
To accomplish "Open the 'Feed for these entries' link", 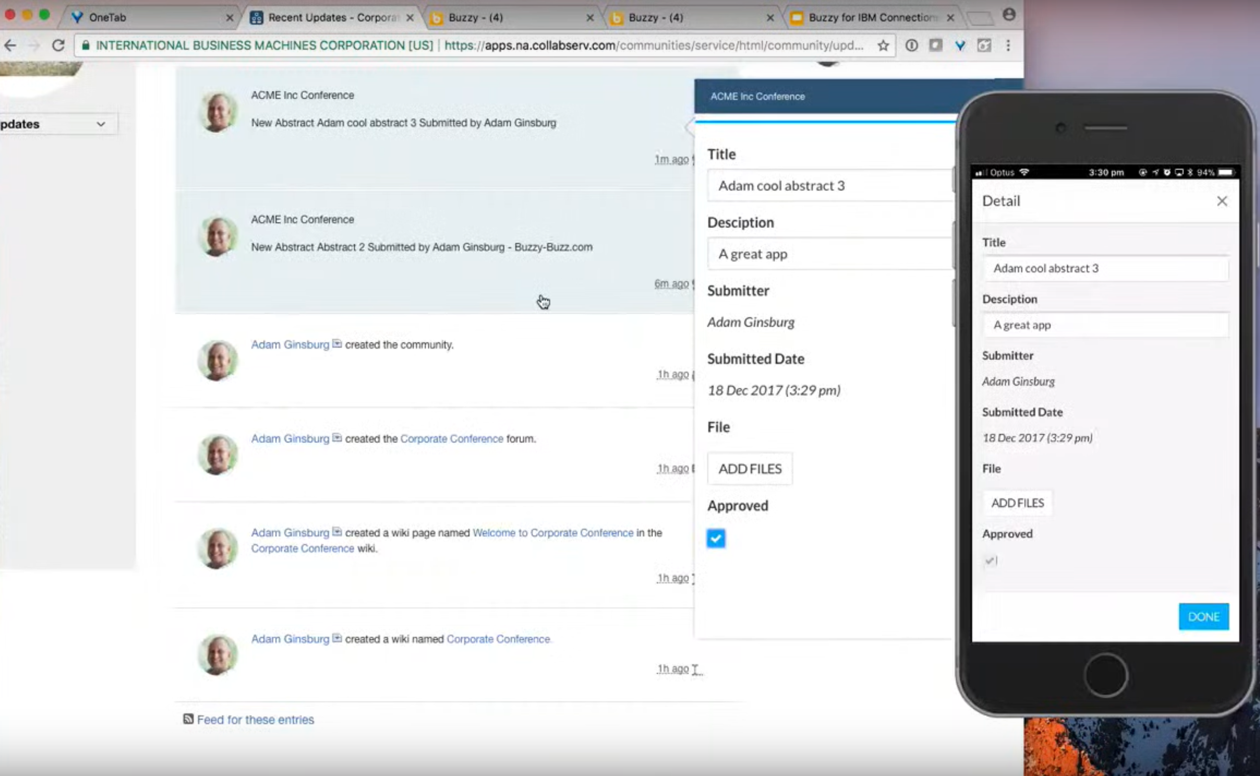I will tap(256, 719).
